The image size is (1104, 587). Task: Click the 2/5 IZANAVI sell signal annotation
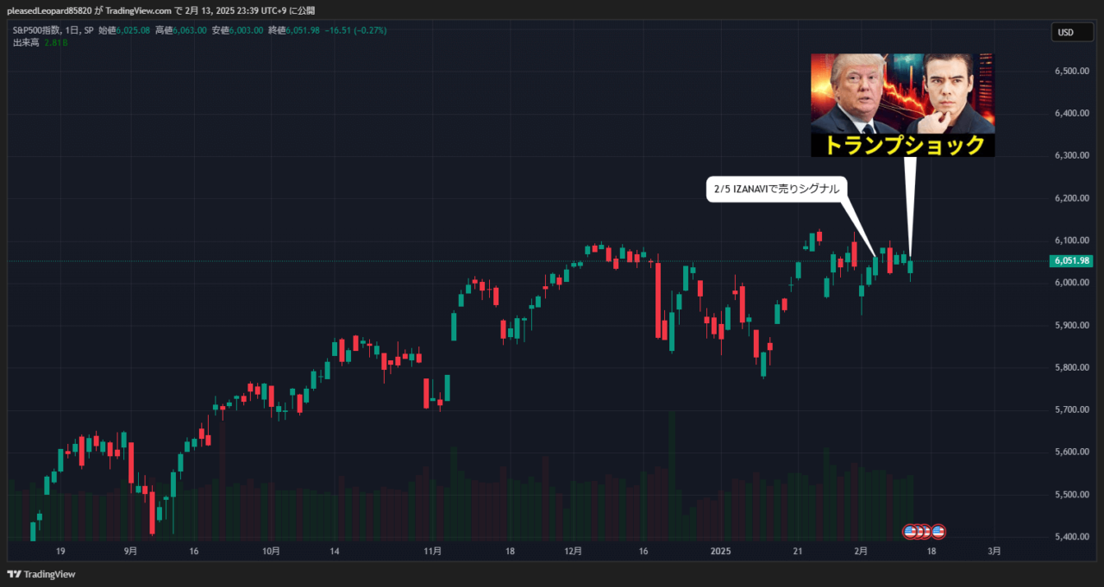click(x=775, y=189)
